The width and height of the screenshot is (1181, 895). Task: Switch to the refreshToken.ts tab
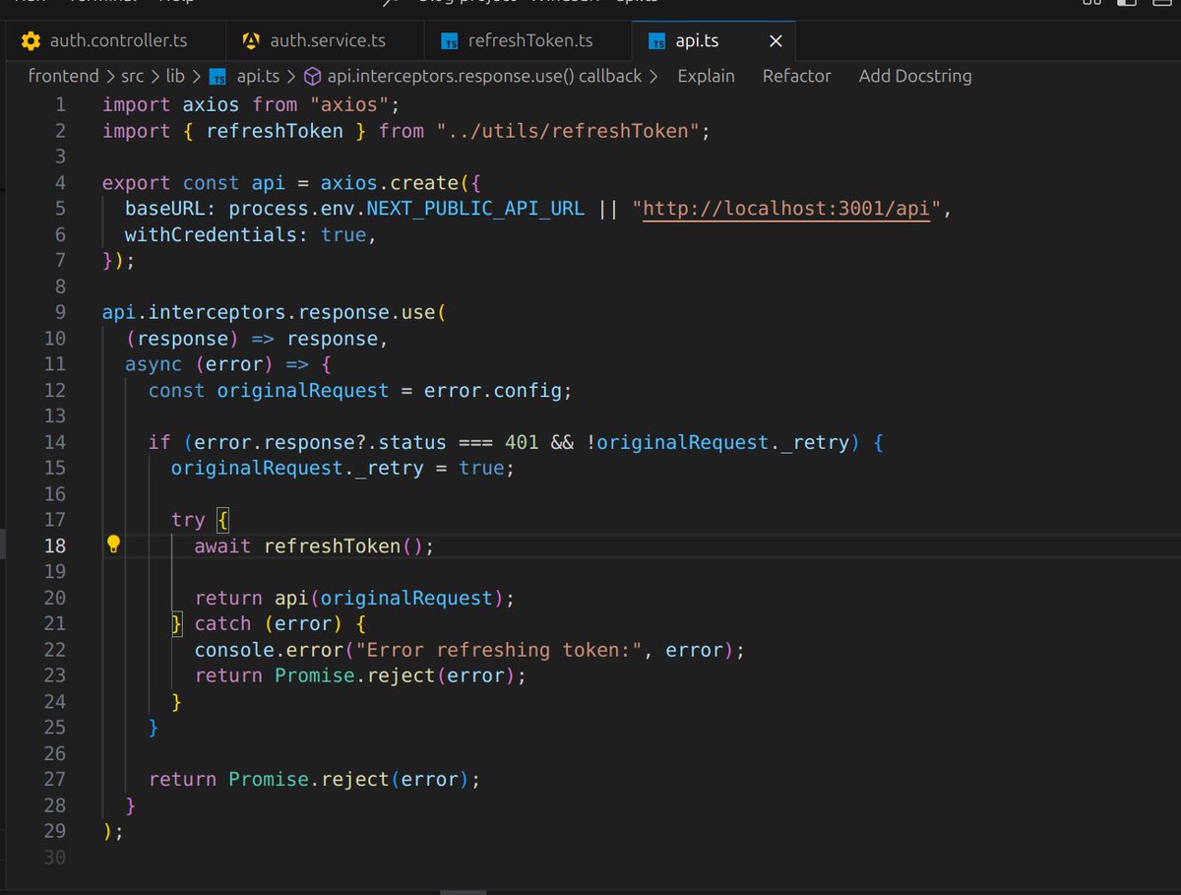[x=529, y=40]
